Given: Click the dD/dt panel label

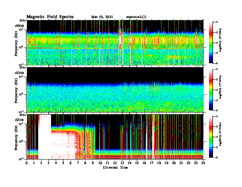Looking at the screenshot, I should tap(20, 73).
